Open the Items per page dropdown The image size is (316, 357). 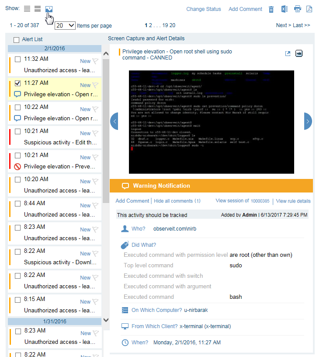tap(65, 26)
